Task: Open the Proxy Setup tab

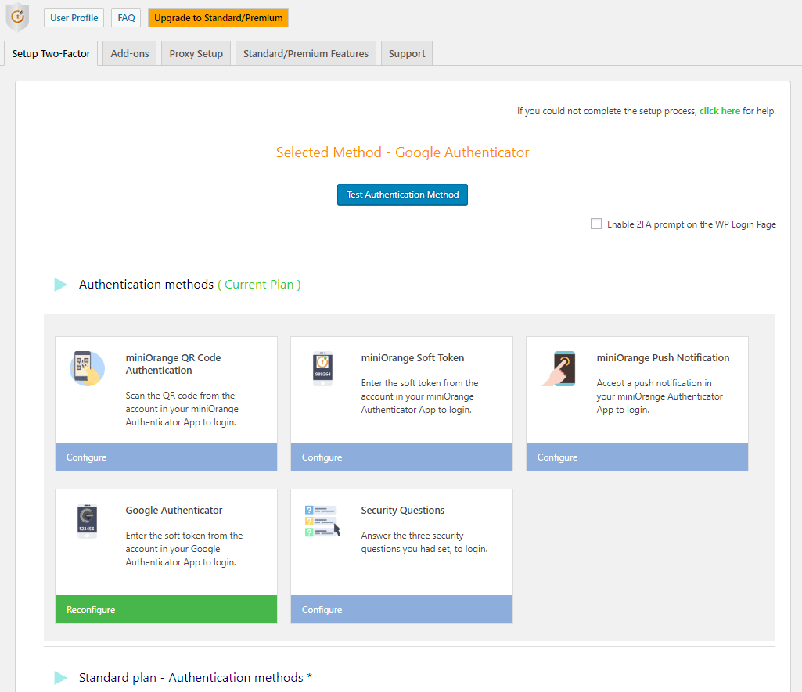Action: point(196,53)
